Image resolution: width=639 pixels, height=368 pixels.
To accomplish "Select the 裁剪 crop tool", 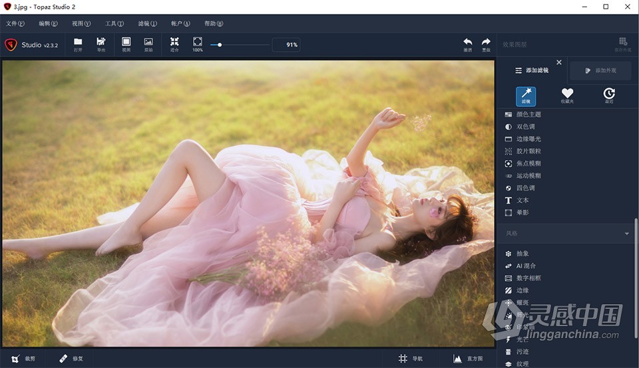I will coord(23,359).
